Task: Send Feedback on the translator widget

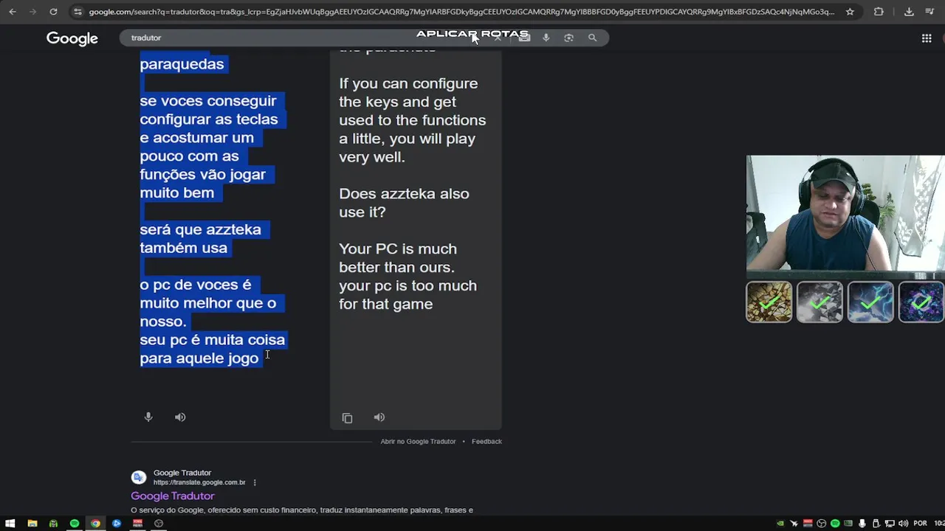Action: click(487, 442)
